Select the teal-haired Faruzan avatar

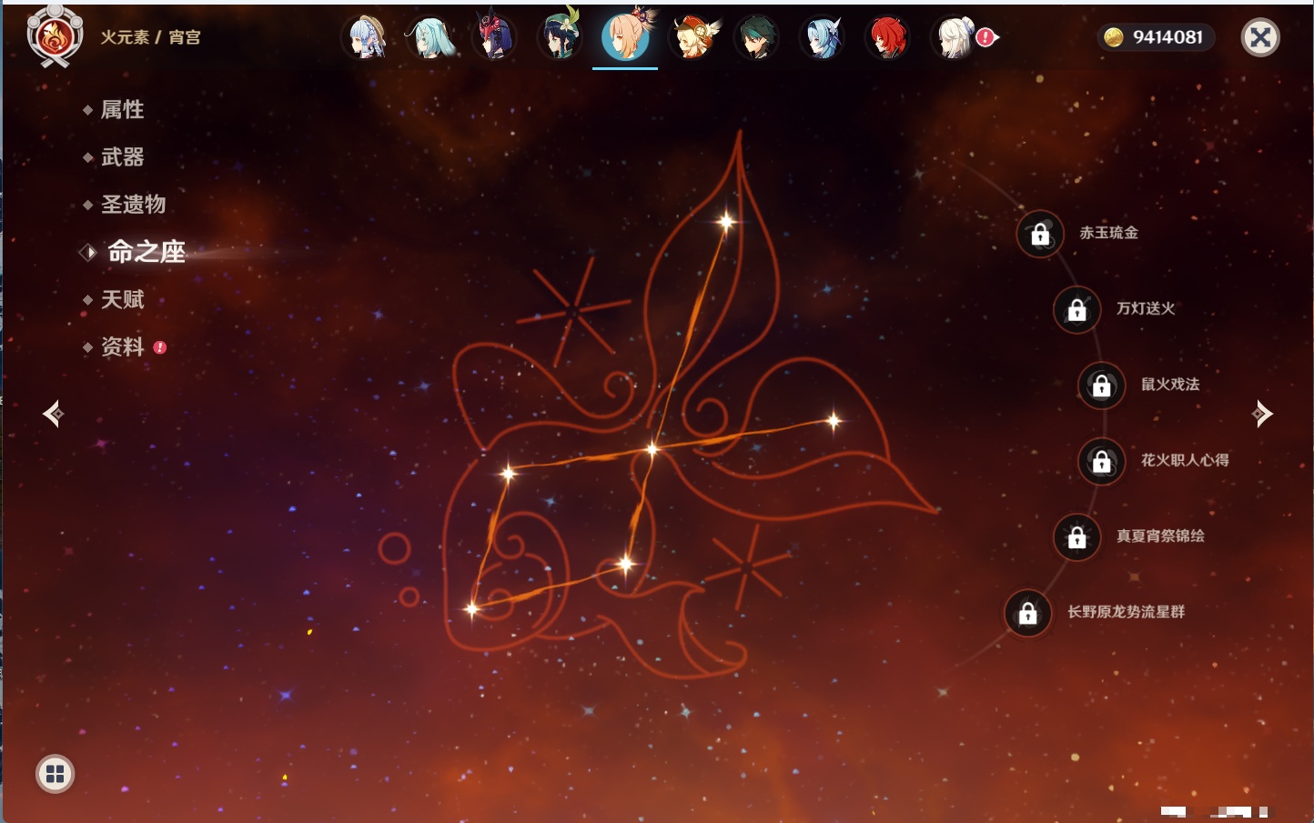click(430, 37)
